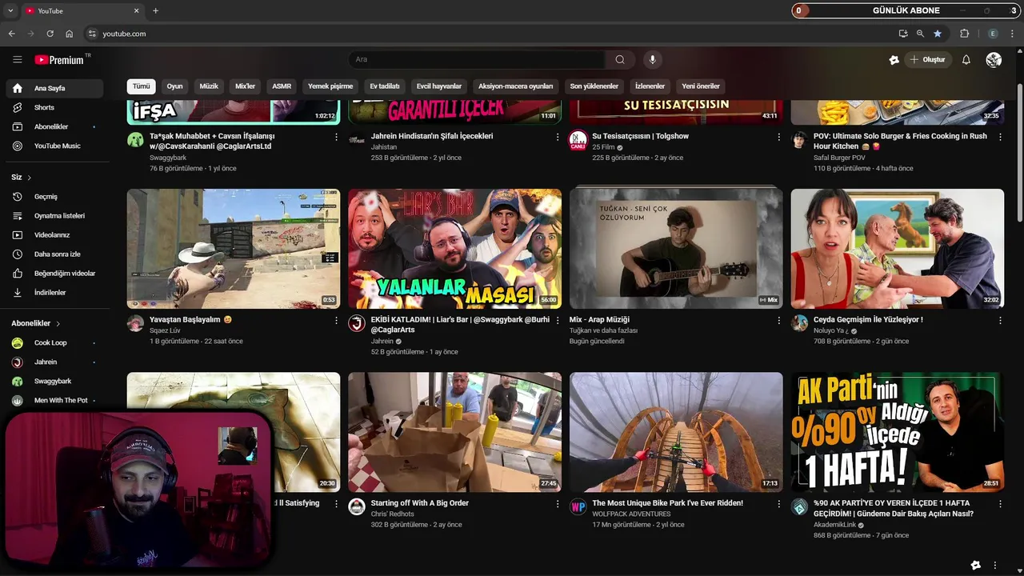
Task: Open the account avatar menu
Action: (994, 60)
